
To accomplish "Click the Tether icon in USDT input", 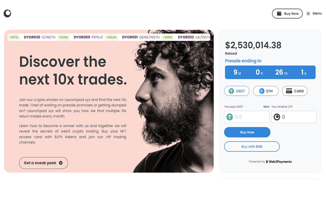I will click(230, 117).
